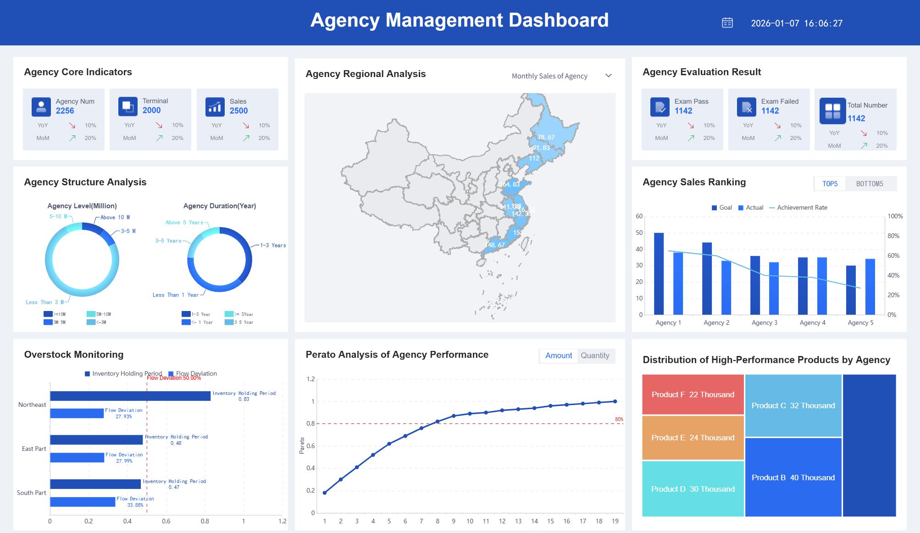The image size is (920, 533).
Task: Switch Pareto chart to Quantity tab
Action: [595, 355]
